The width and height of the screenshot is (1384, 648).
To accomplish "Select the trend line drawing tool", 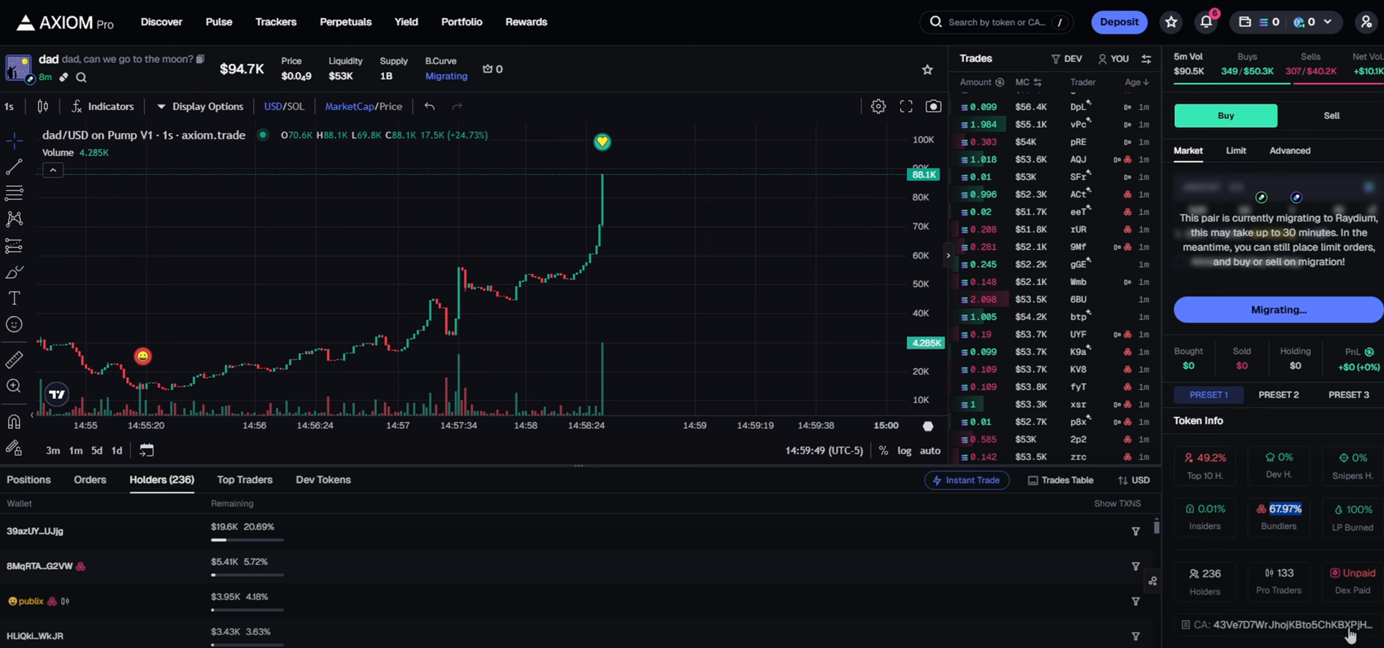I will click(x=13, y=166).
